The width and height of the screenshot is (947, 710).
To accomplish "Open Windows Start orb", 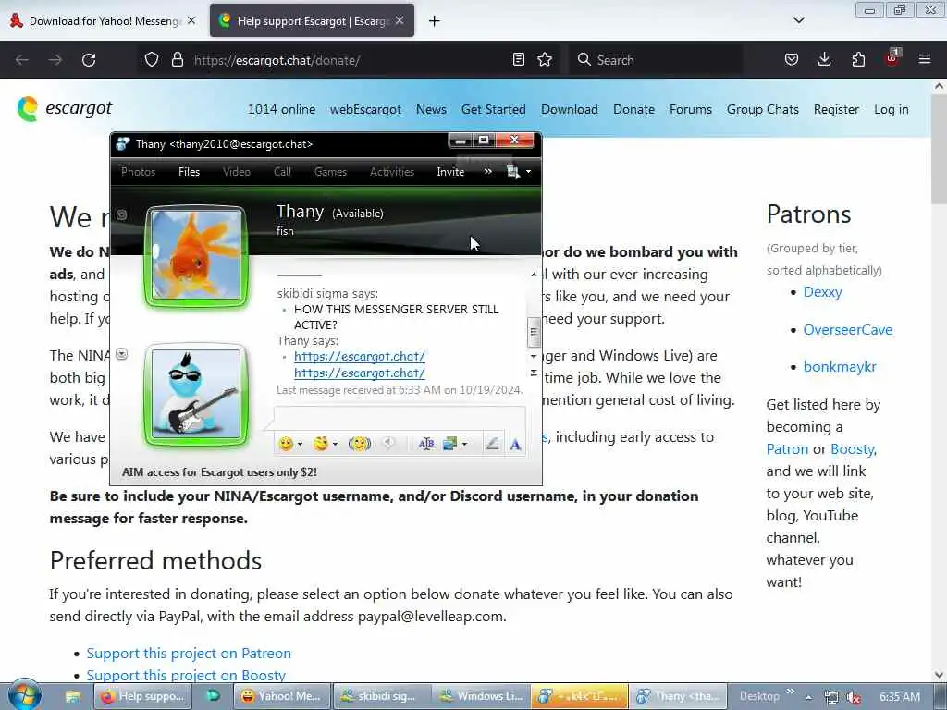I will [25, 695].
